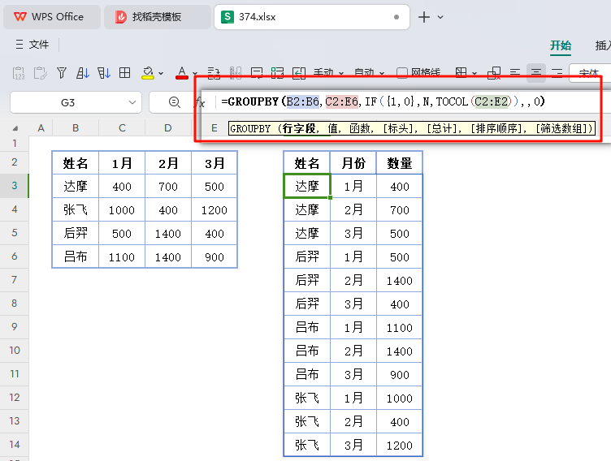The image size is (611, 461).
Task: Expand the borders dropdown arrow
Action: coord(474,73)
